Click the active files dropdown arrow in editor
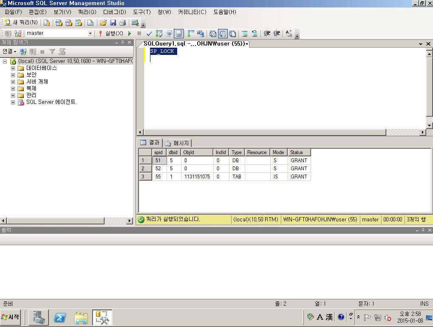 (421, 44)
